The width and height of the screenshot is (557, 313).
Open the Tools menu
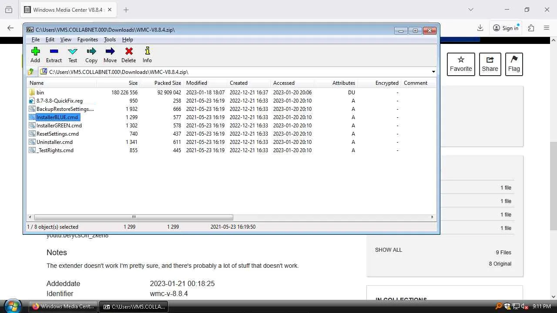pos(110,40)
